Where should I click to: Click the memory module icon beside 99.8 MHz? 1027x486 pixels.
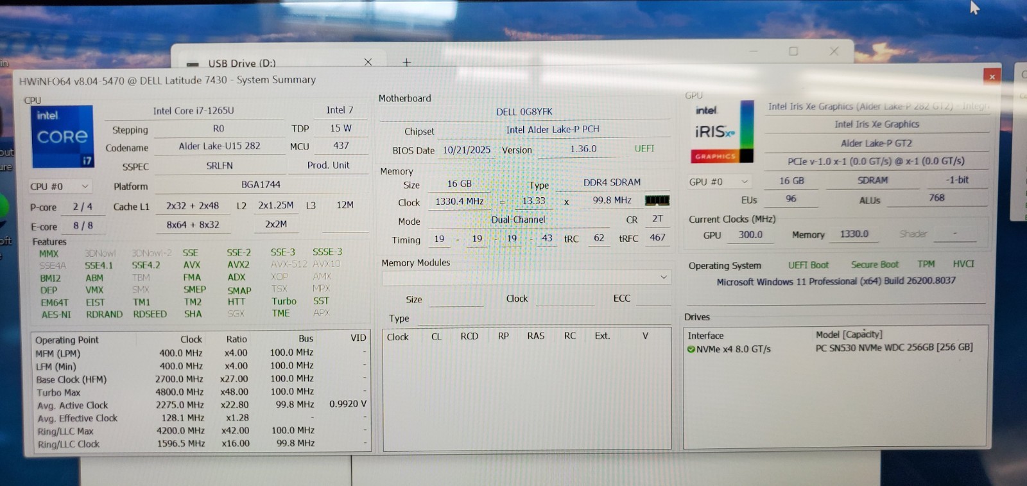coord(657,200)
